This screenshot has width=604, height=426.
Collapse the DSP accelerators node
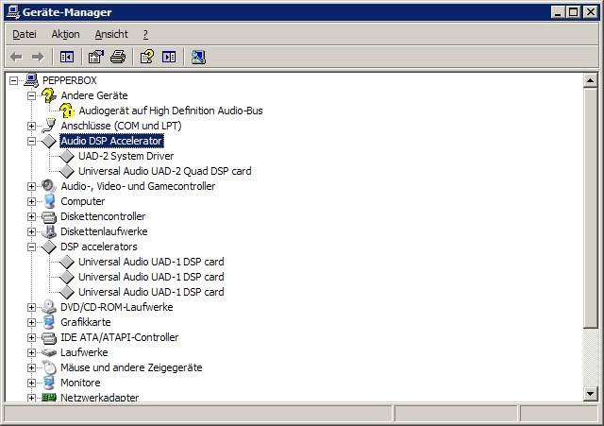[x=31, y=247]
